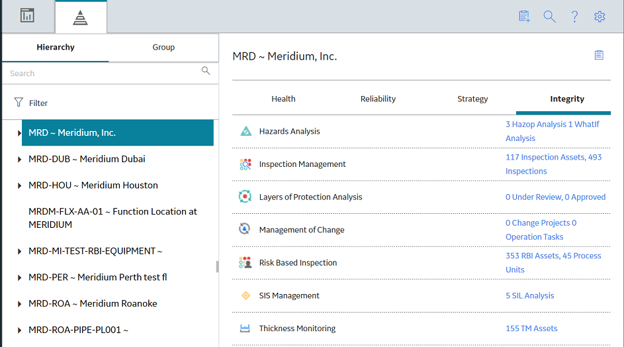Click the Management of Change icon
The height and width of the screenshot is (347, 624).
(x=245, y=229)
